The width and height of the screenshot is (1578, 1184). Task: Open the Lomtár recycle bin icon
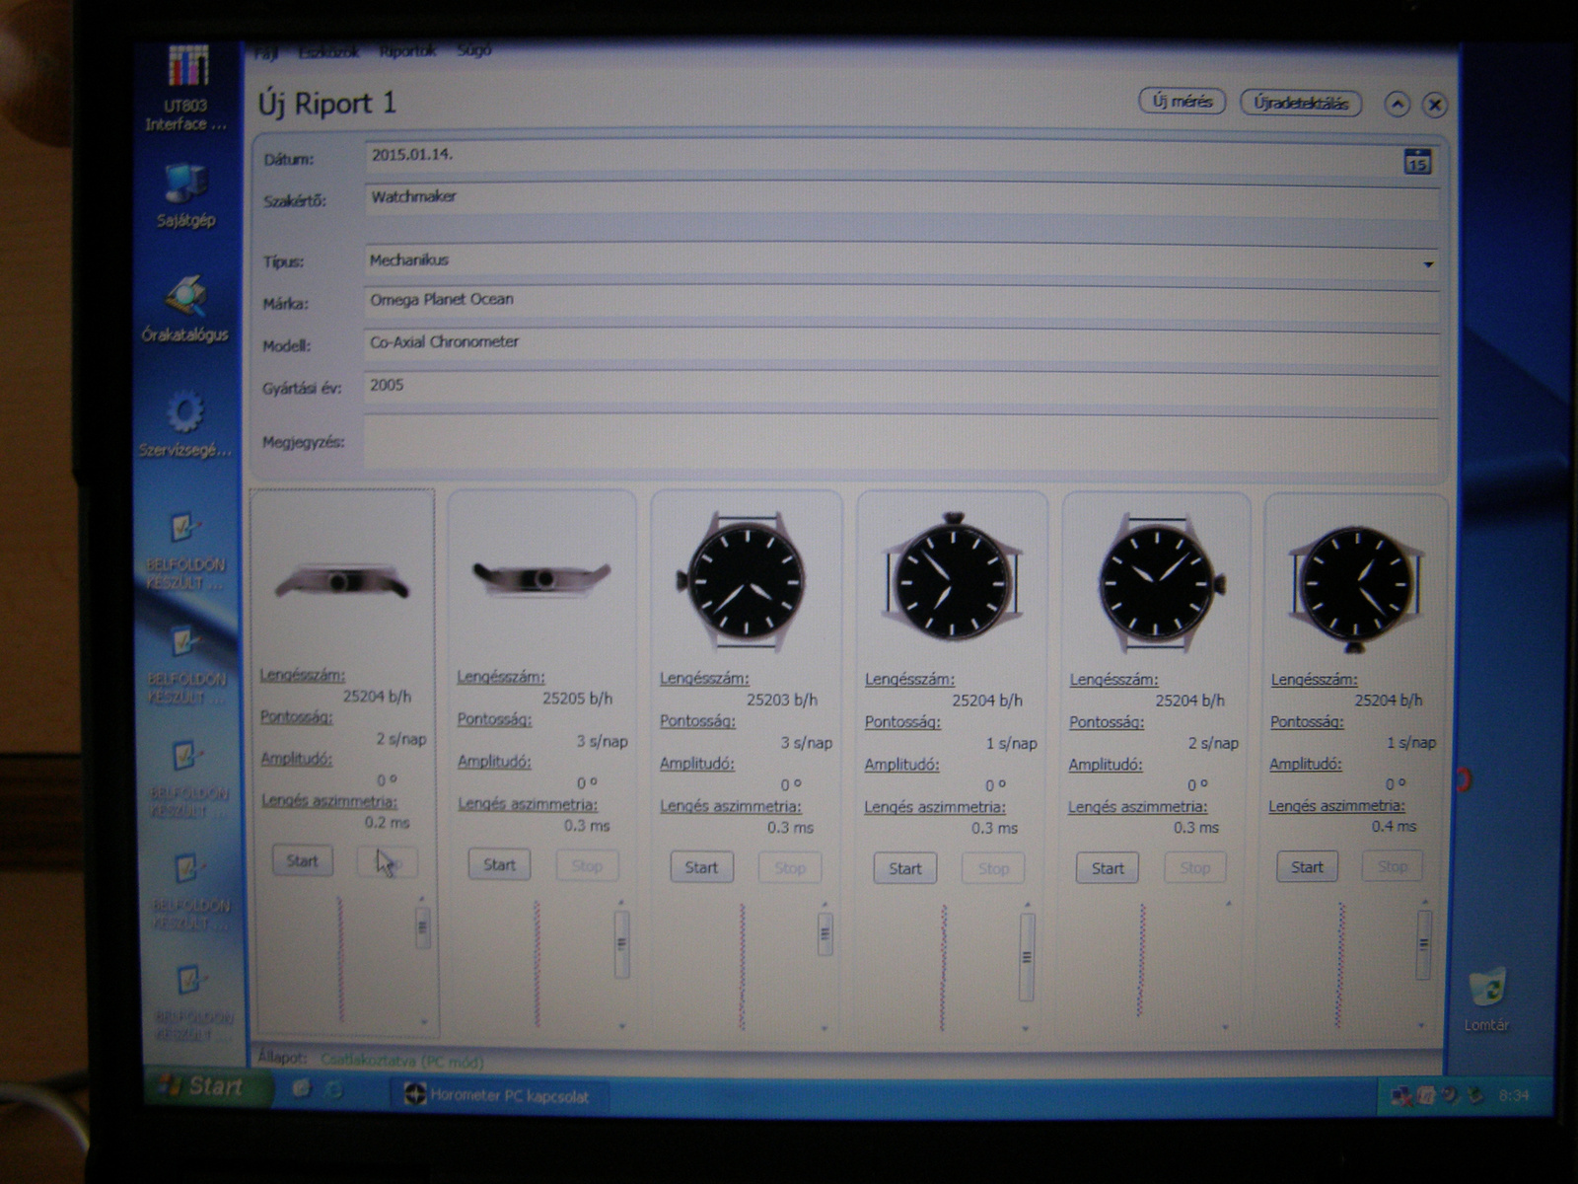click(x=1486, y=999)
